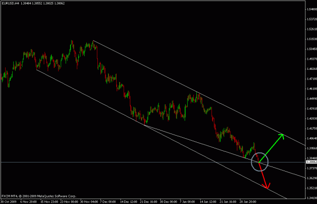
Task: Click the 1.4610 price scale label
Action: click(x=312, y=89)
